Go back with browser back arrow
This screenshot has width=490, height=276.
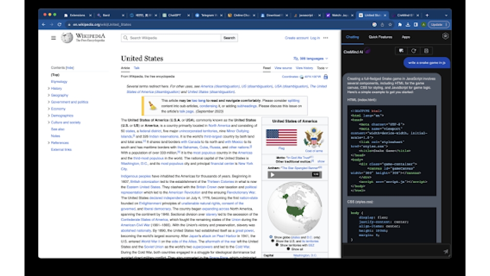pyautogui.click(x=44, y=25)
